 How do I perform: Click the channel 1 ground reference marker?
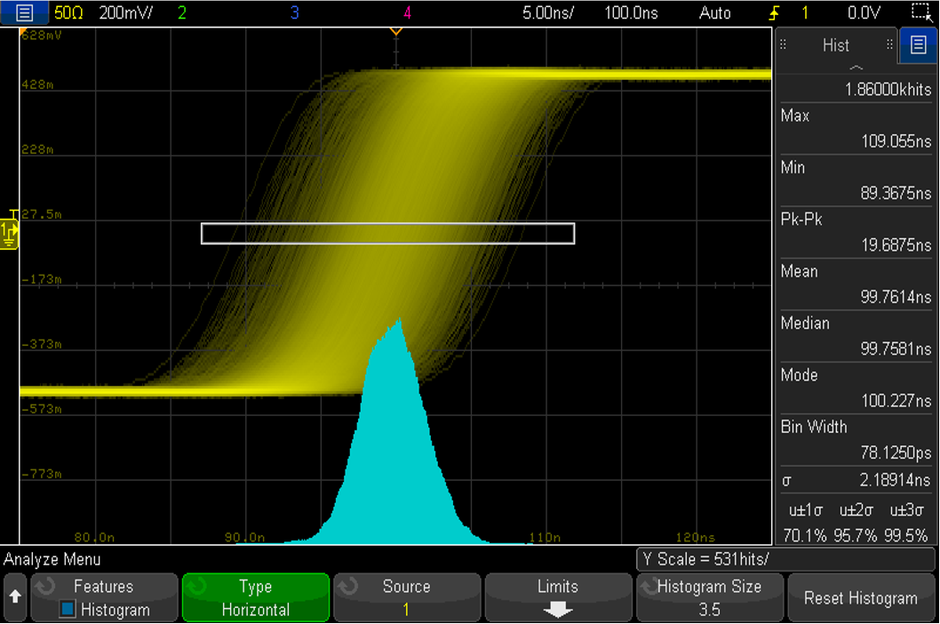click(9, 233)
